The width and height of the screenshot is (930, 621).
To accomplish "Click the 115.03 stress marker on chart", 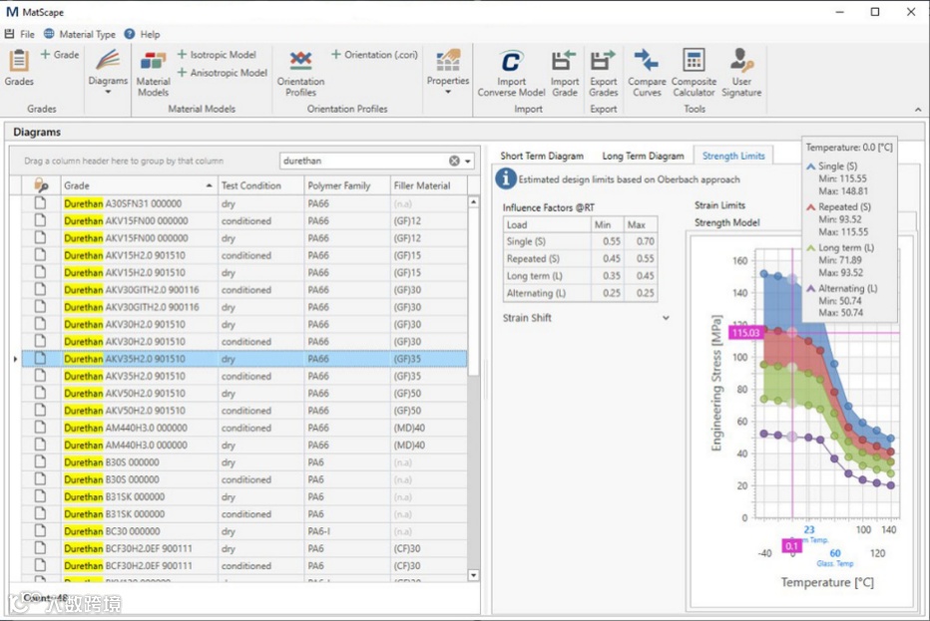I will pyautogui.click(x=745, y=332).
